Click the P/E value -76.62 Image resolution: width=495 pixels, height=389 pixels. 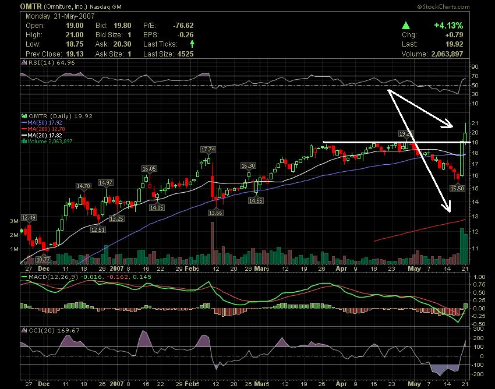[x=183, y=26]
